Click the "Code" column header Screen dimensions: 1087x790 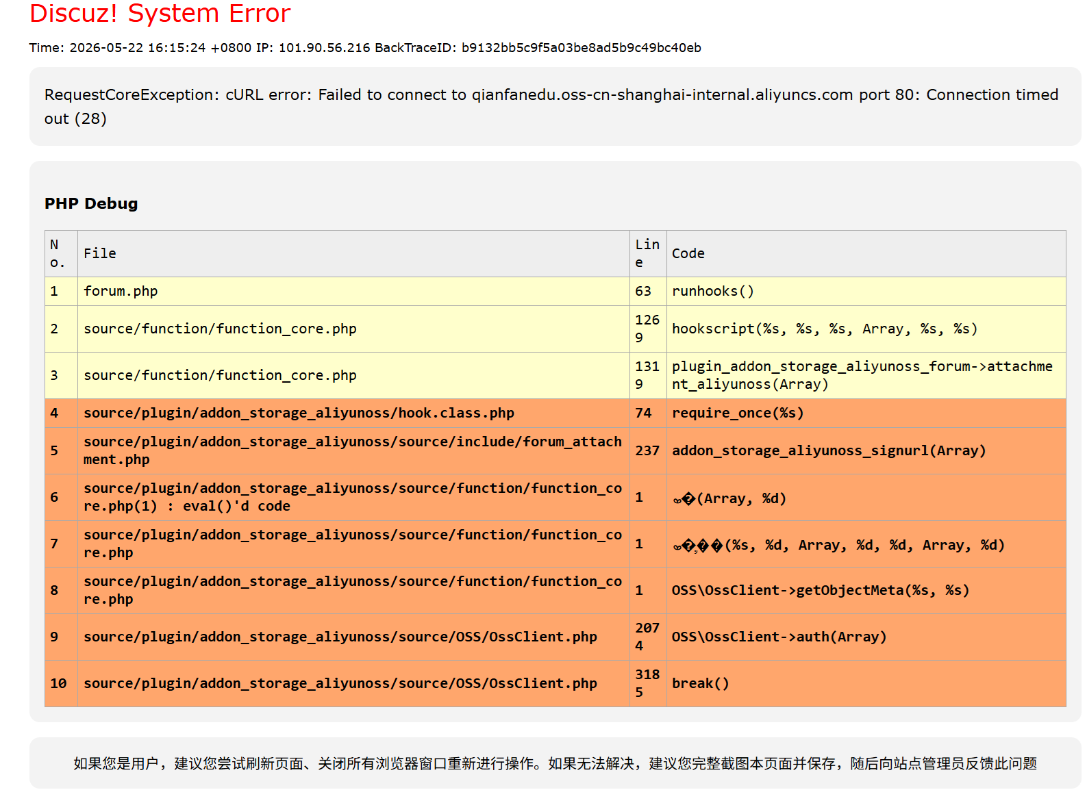(x=866, y=254)
